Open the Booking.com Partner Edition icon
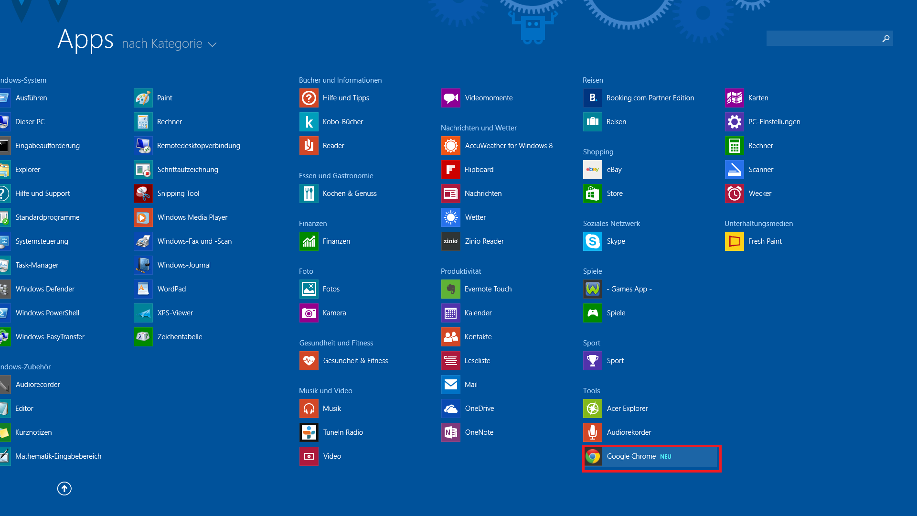The height and width of the screenshot is (516, 917). 593,98
